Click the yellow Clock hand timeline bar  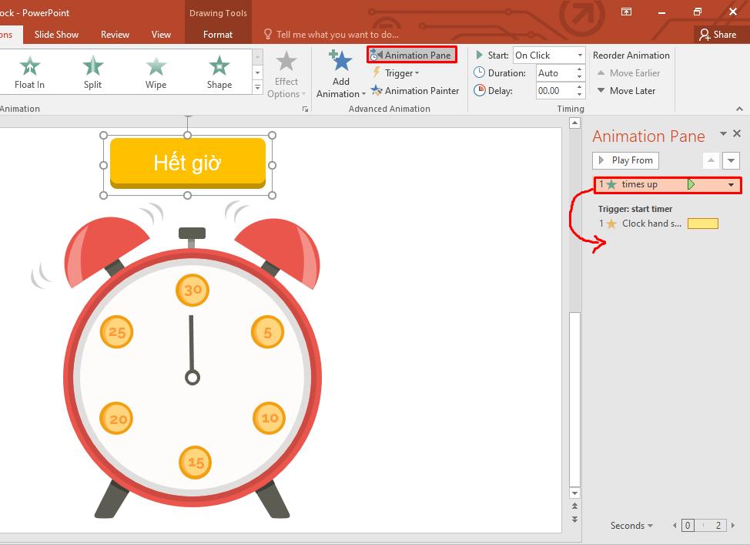pos(702,224)
